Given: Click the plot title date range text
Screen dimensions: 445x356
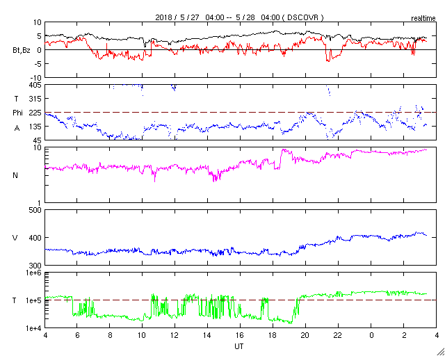Looking at the screenshot, I should pyautogui.click(x=239, y=17).
